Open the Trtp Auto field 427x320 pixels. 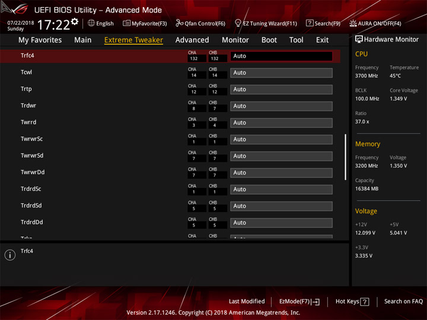(281, 89)
